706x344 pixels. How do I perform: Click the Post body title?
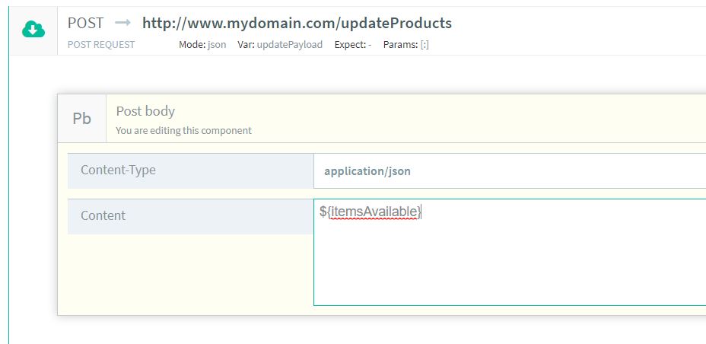[145, 111]
